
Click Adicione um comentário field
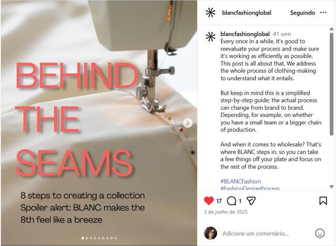point(255,233)
